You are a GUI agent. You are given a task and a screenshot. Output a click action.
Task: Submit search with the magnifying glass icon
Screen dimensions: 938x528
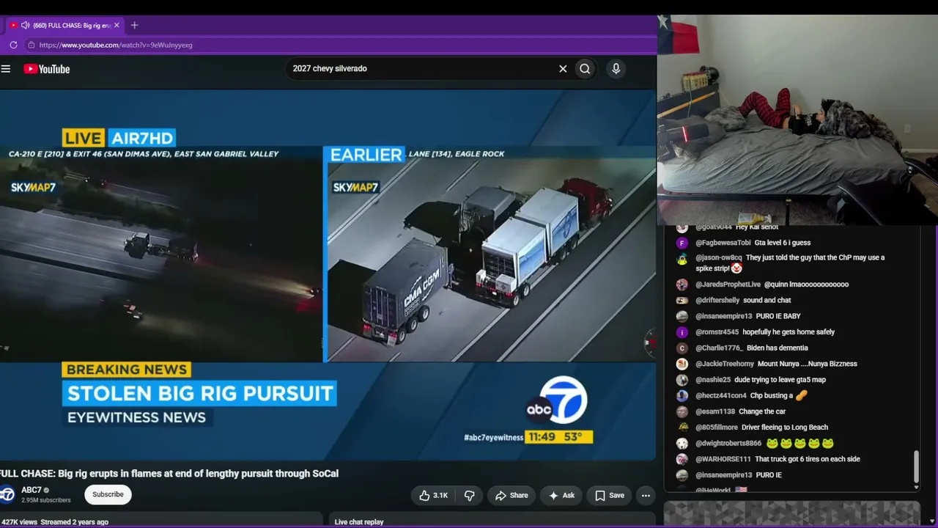pos(585,69)
